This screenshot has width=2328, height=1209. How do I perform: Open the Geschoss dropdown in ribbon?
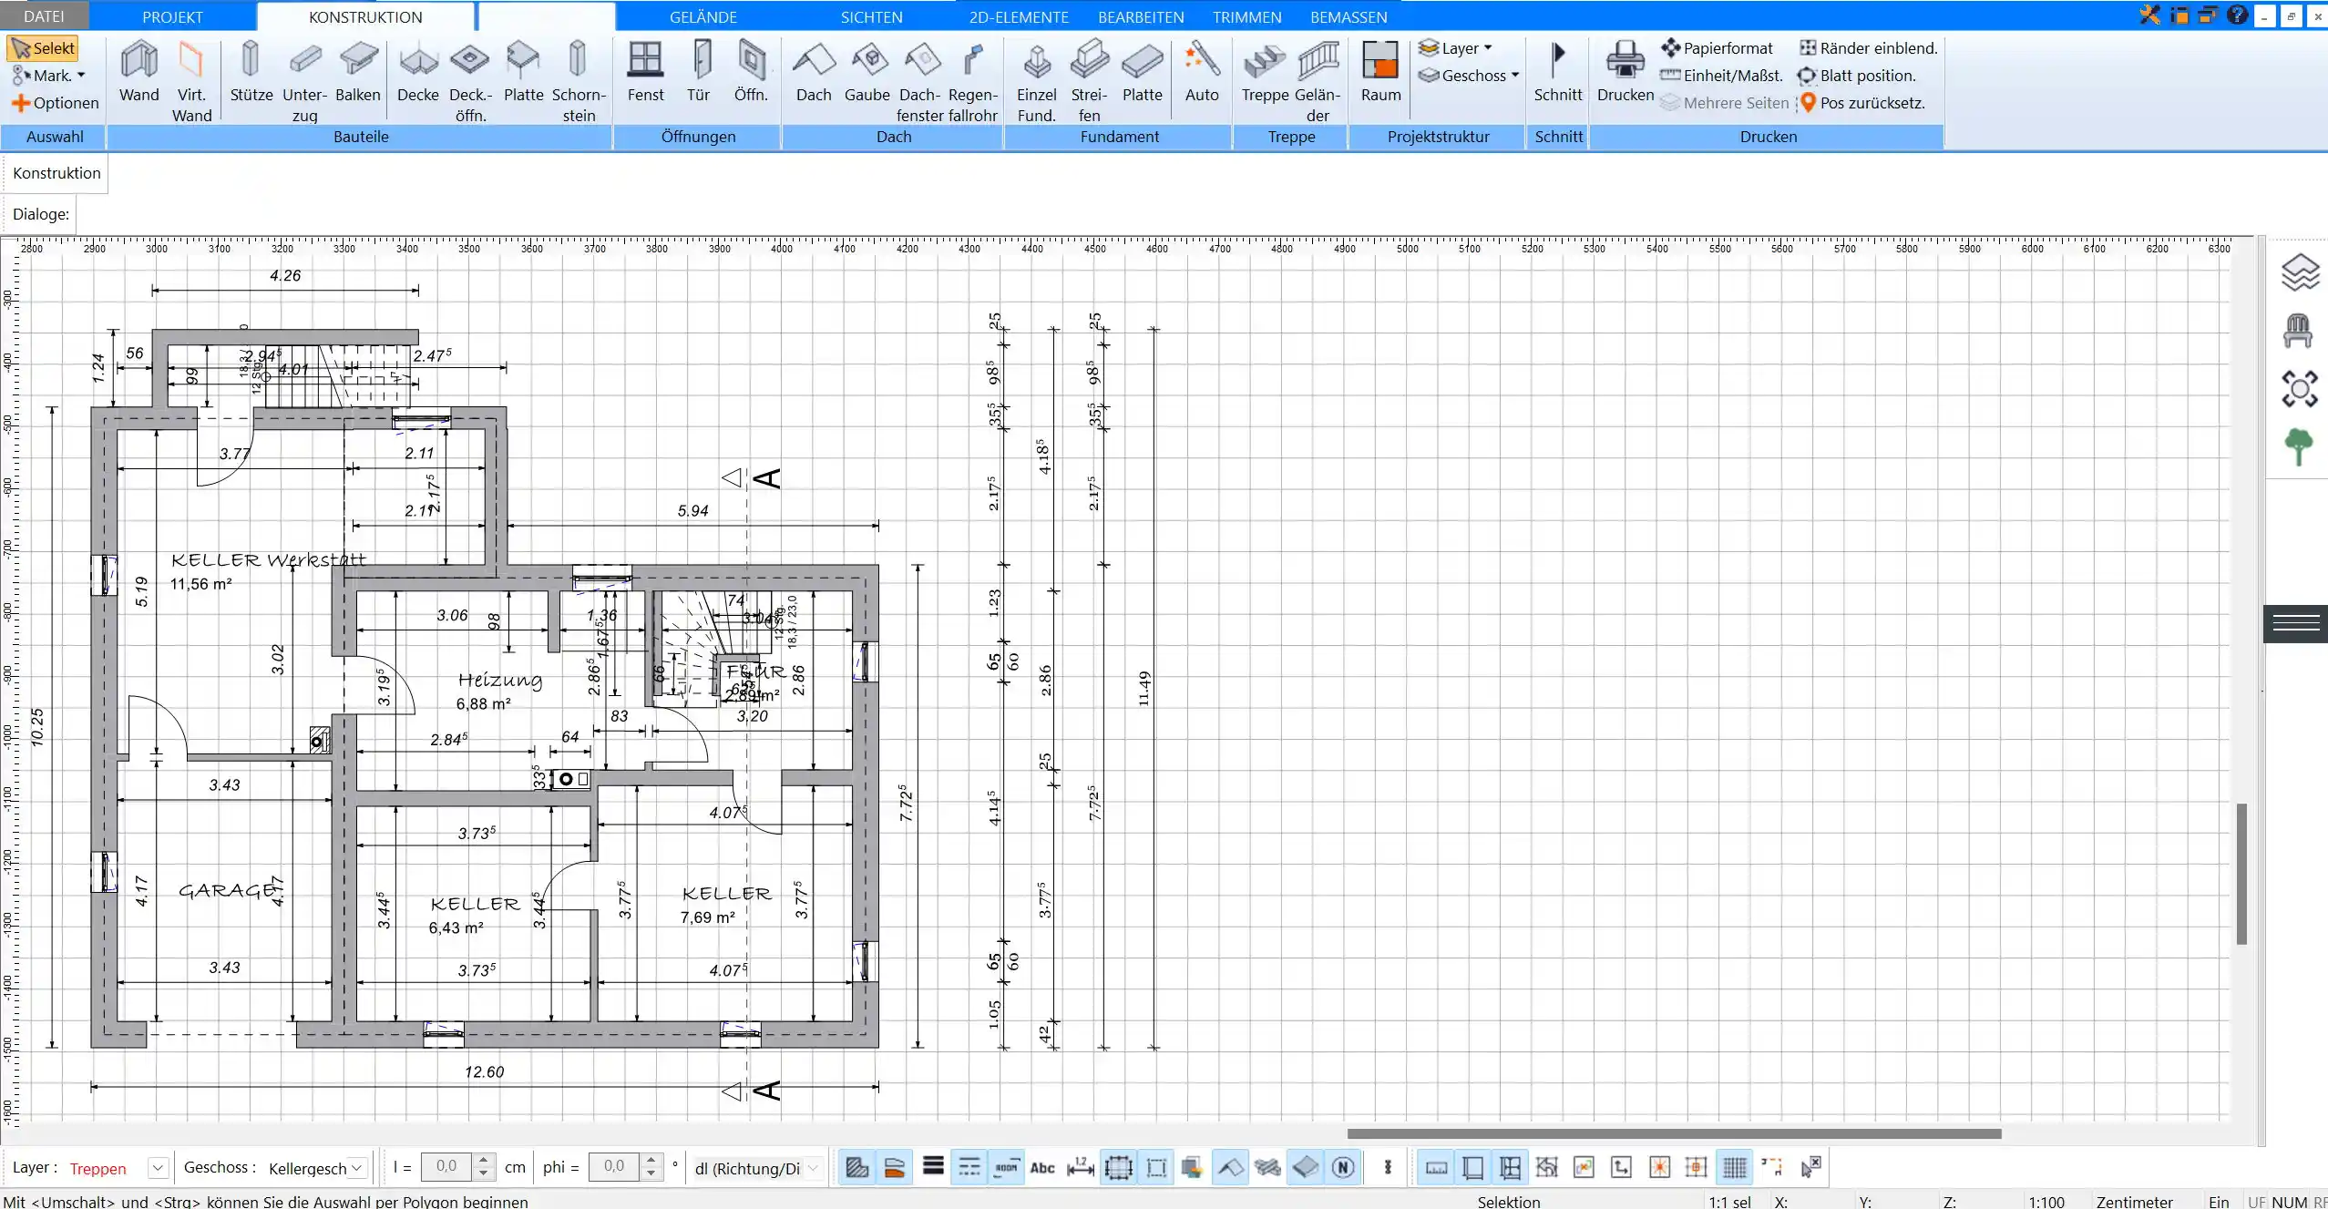[x=1469, y=76]
